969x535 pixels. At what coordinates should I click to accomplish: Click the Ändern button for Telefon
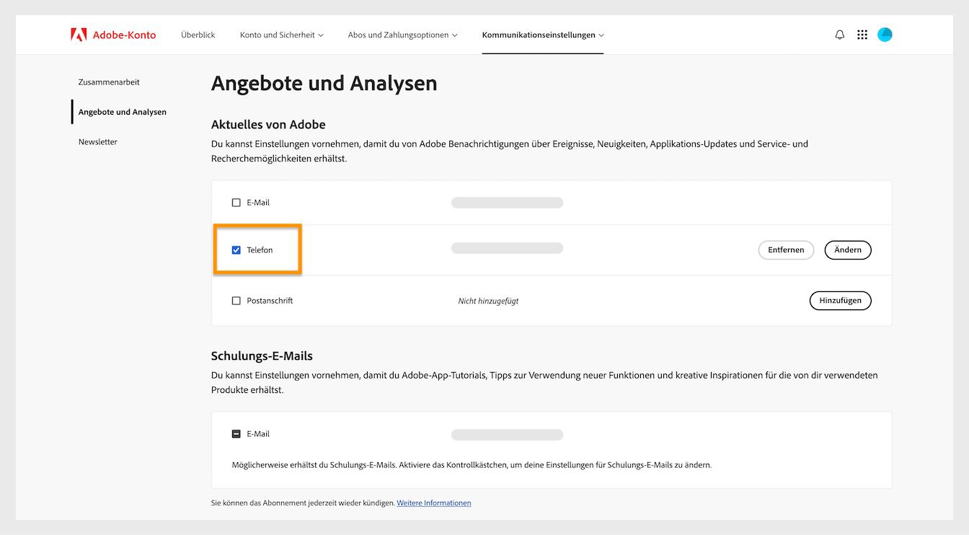(848, 250)
